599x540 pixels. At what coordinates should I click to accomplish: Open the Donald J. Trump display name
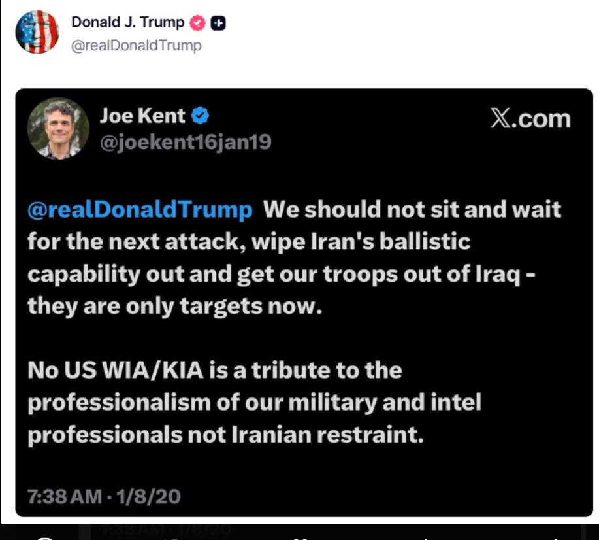point(127,22)
